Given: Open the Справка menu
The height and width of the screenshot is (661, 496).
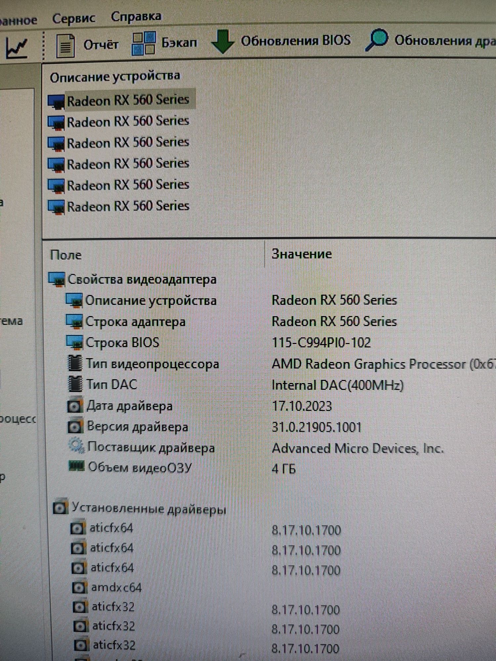Looking at the screenshot, I should tap(136, 17).
